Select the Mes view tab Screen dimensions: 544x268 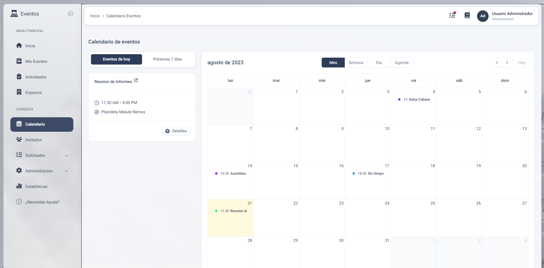pyautogui.click(x=333, y=63)
